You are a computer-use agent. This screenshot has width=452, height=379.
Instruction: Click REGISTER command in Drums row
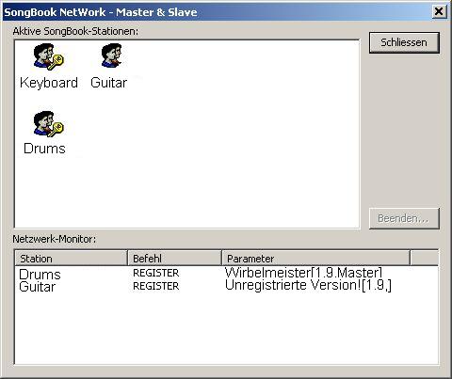click(155, 273)
